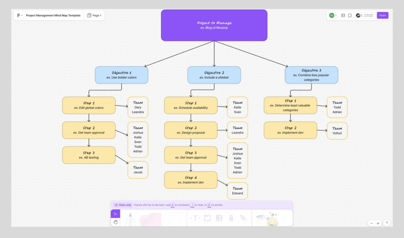Switch to the Hand tool for panning
The height and width of the screenshot is (238, 404).
(116, 221)
